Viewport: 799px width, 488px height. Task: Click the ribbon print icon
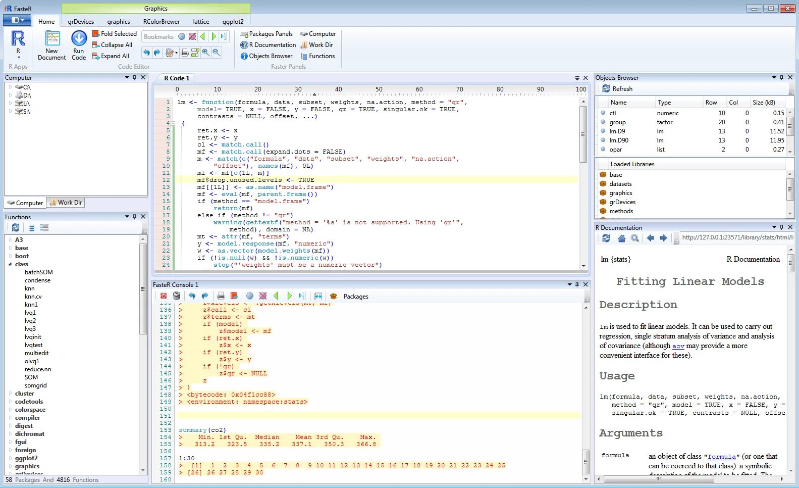[x=185, y=53]
